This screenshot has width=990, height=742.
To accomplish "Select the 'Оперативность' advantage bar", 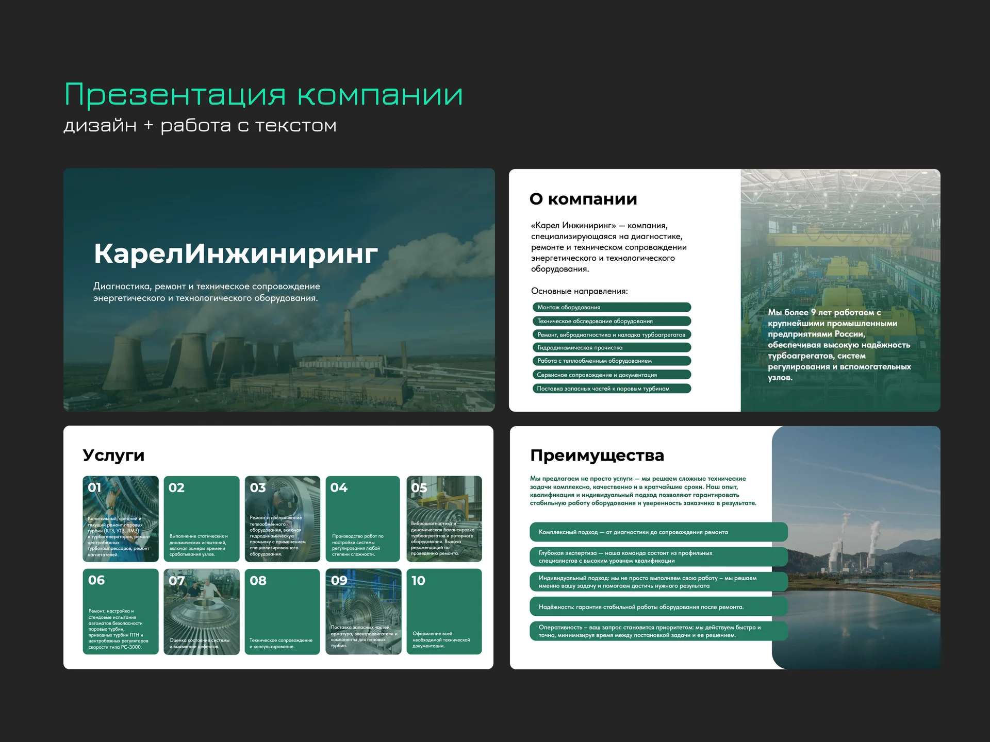I will [x=658, y=631].
